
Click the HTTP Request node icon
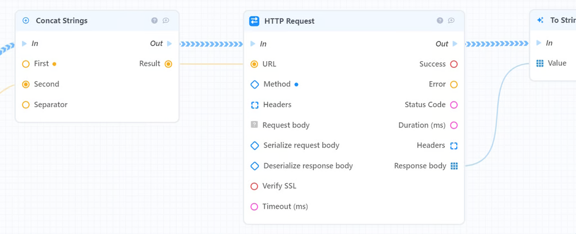click(x=254, y=21)
